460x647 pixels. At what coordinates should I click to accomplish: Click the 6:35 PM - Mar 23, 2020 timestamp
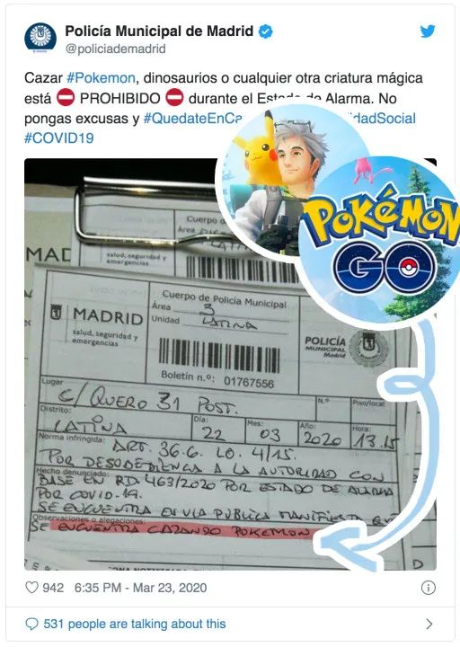(x=140, y=588)
